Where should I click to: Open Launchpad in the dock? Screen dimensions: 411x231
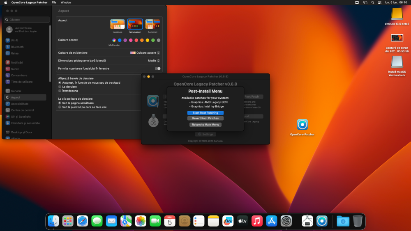pos(68,221)
